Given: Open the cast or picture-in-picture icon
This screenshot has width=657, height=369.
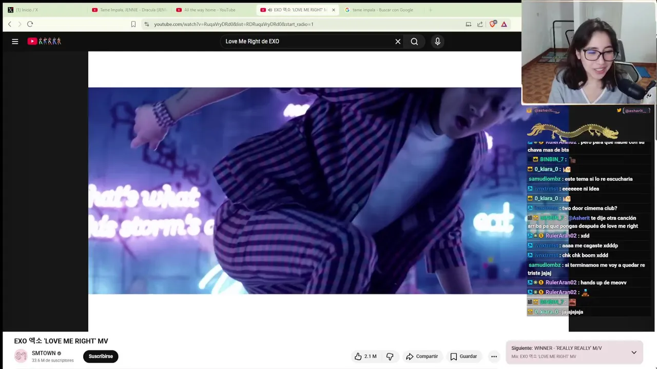Looking at the screenshot, I should (468, 24).
